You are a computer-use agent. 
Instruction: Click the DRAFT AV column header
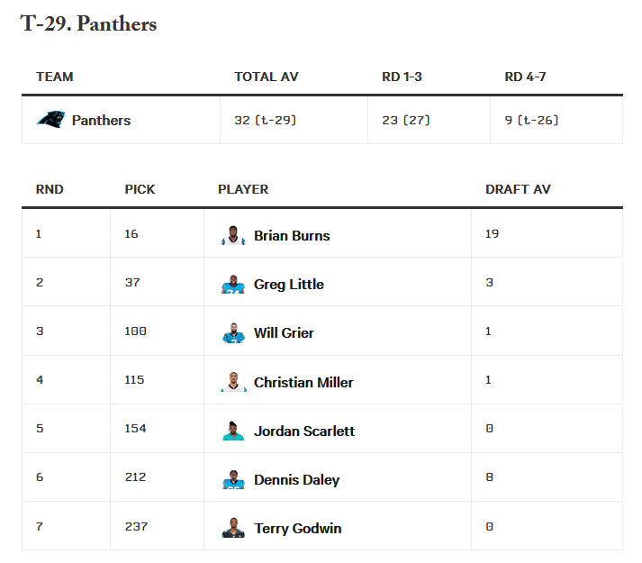pos(518,189)
